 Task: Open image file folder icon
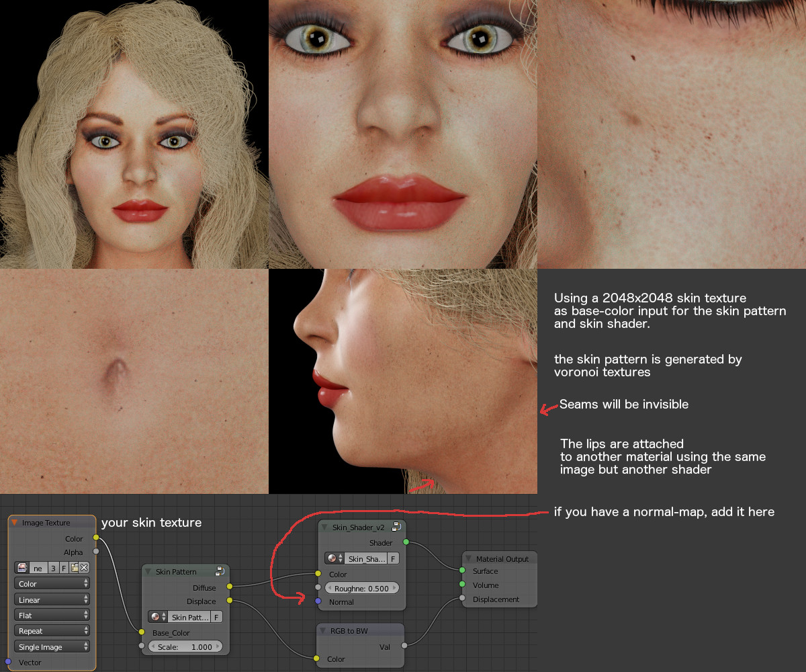point(75,568)
